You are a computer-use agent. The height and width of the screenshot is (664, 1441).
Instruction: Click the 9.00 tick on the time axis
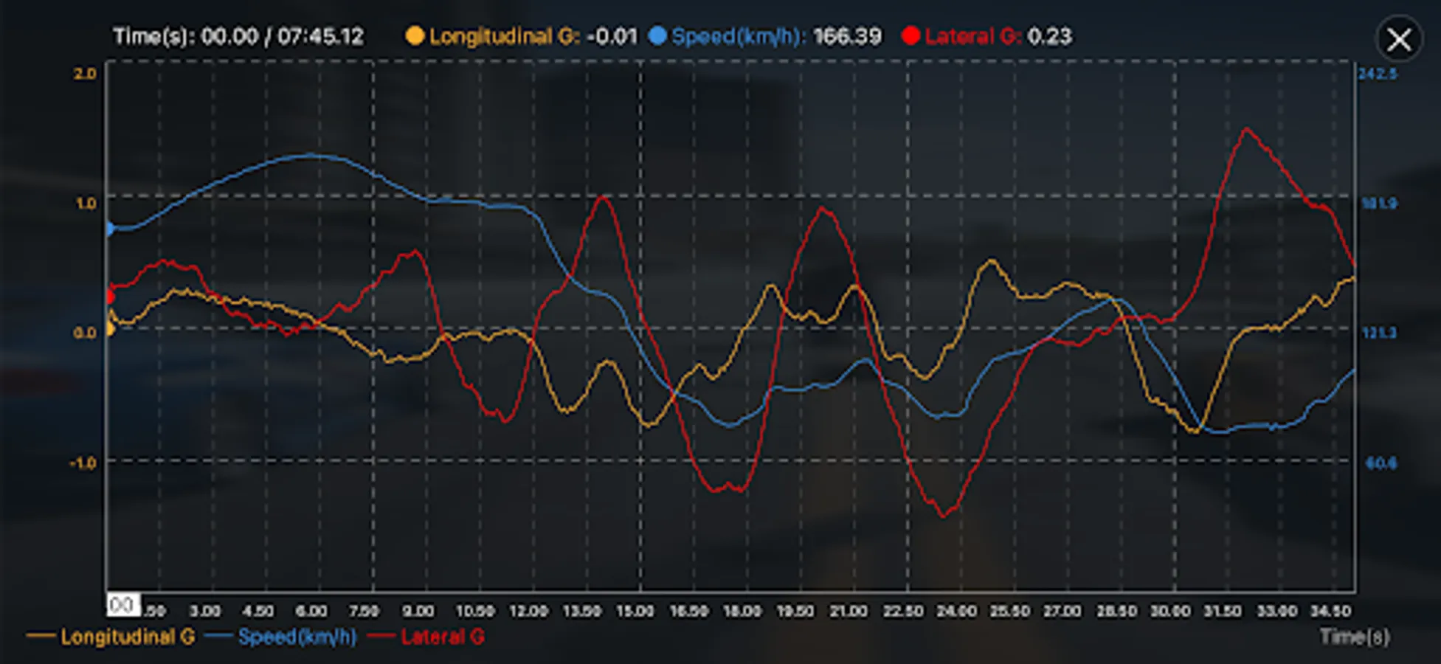pos(418,611)
